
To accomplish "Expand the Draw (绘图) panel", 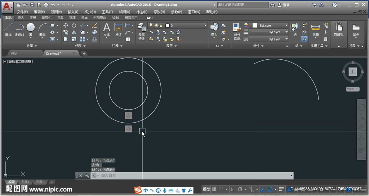I will [32, 46].
